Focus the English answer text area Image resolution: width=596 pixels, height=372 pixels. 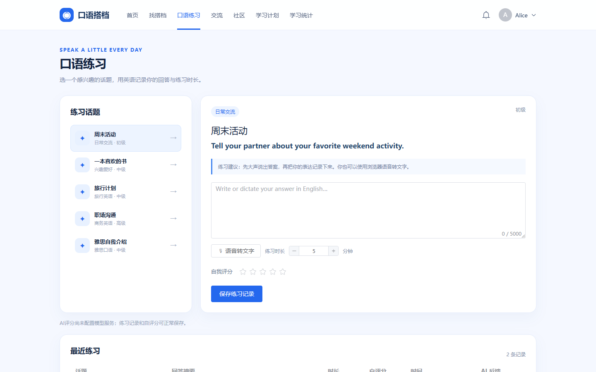368,210
